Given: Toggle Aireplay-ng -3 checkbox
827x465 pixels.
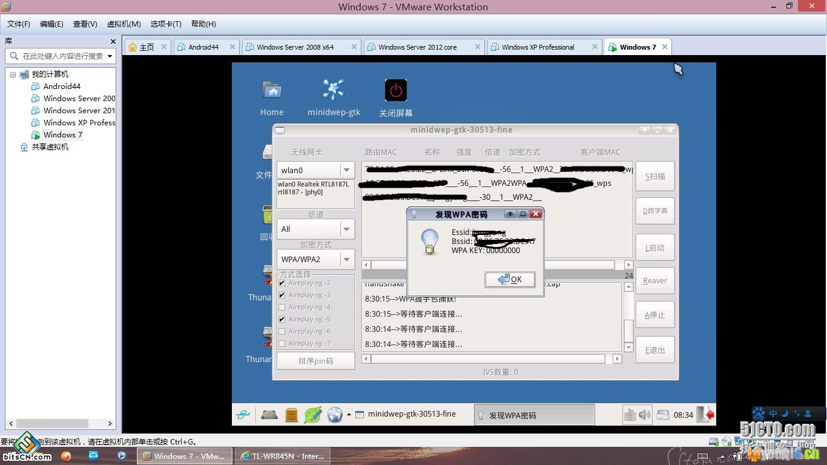Looking at the screenshot, I should coord(282,295).
